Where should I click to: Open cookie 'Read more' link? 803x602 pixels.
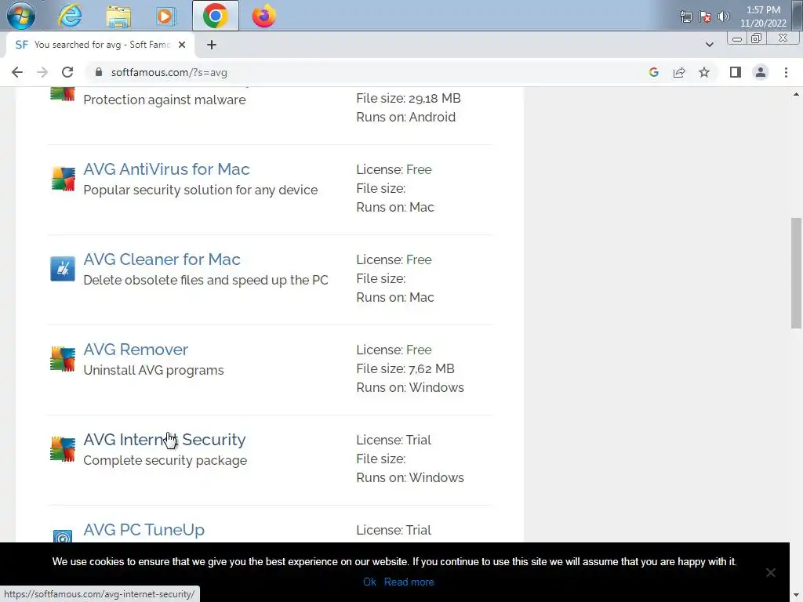pos(409,582)
